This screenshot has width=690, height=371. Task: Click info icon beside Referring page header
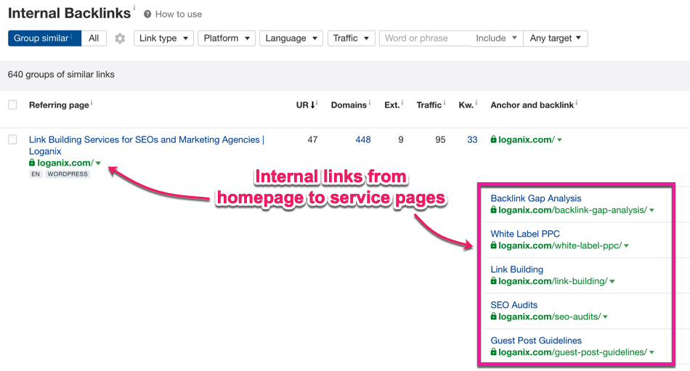tap(92, 102)
